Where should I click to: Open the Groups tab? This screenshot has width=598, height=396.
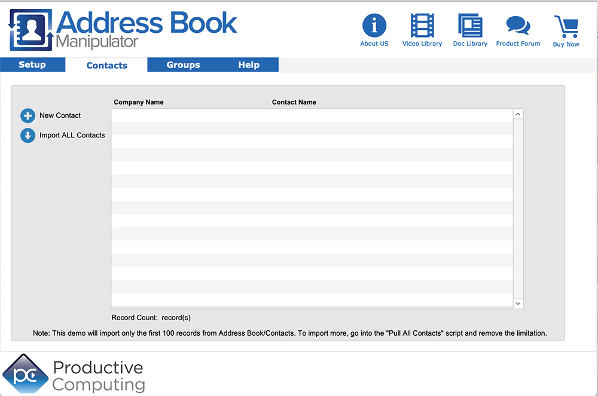pos(183,65)
